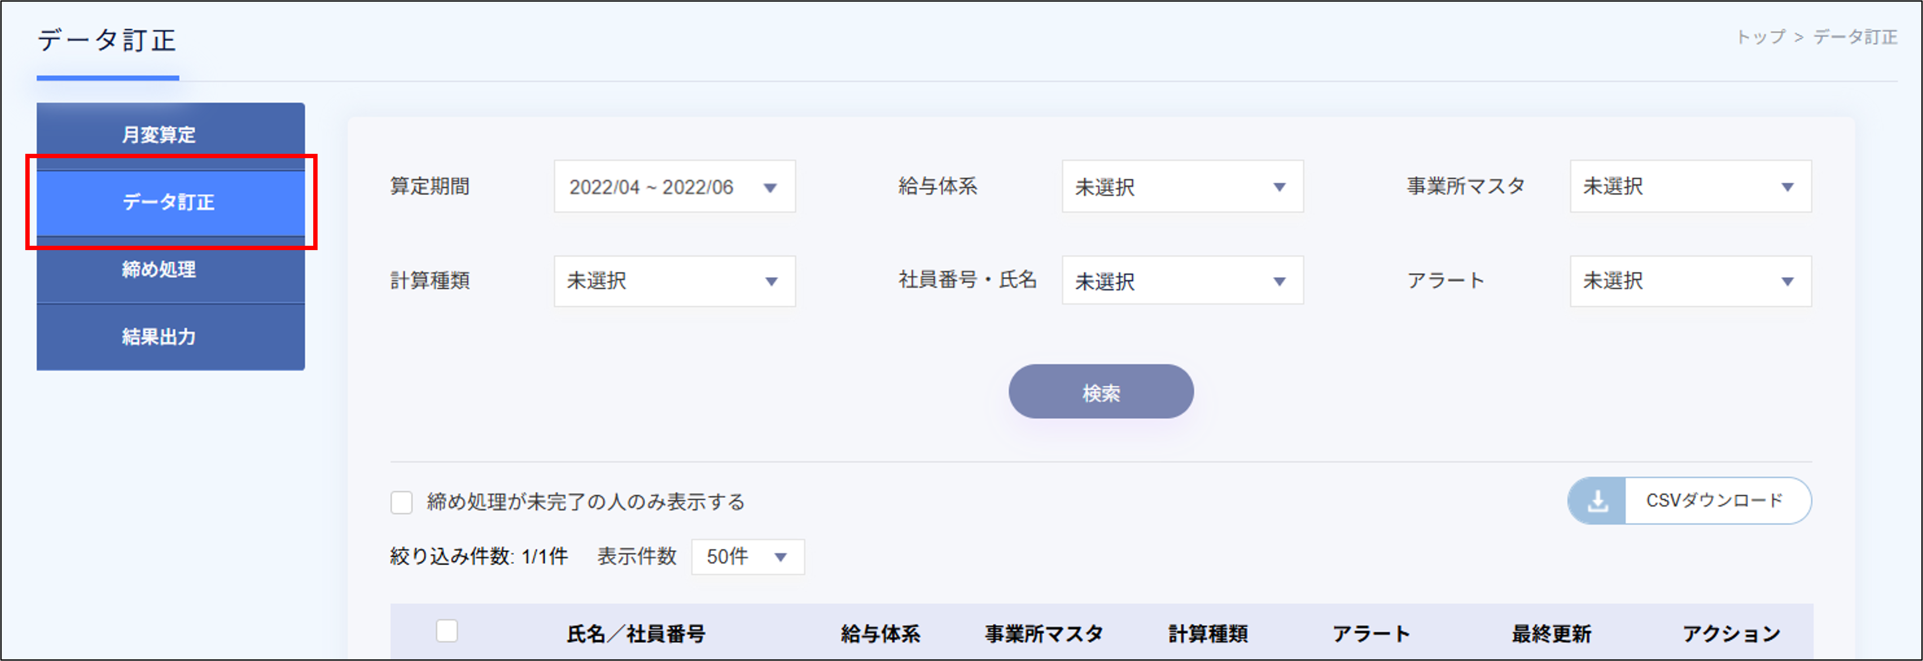Open the 事業所マスタ filter dropdown
1923x661 pixels.
pos(1690,186)
